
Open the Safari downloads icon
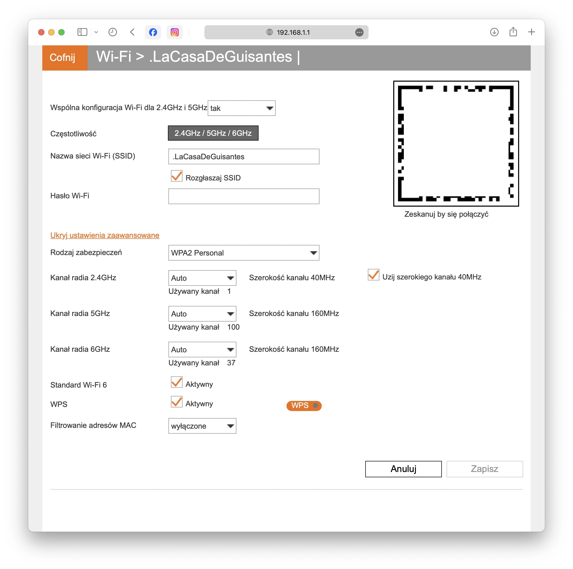coord(494,32)
